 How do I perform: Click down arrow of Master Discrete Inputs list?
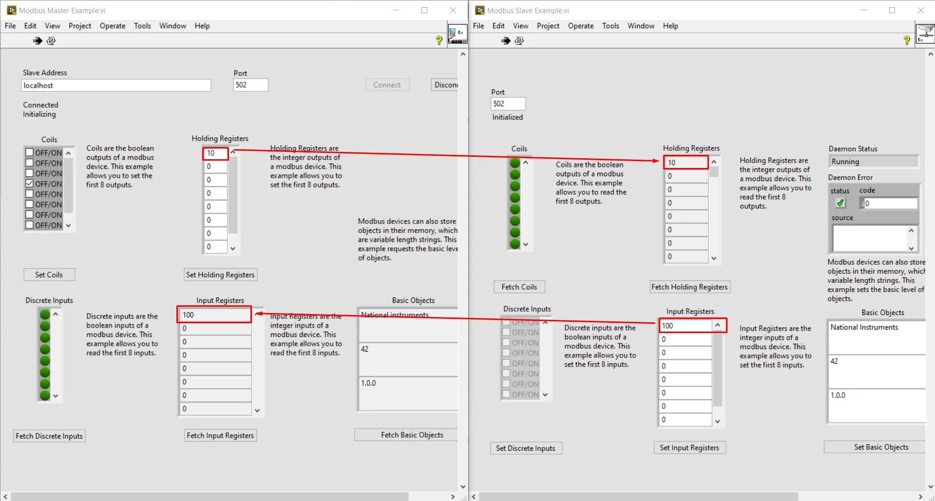(x=56, y=396)
